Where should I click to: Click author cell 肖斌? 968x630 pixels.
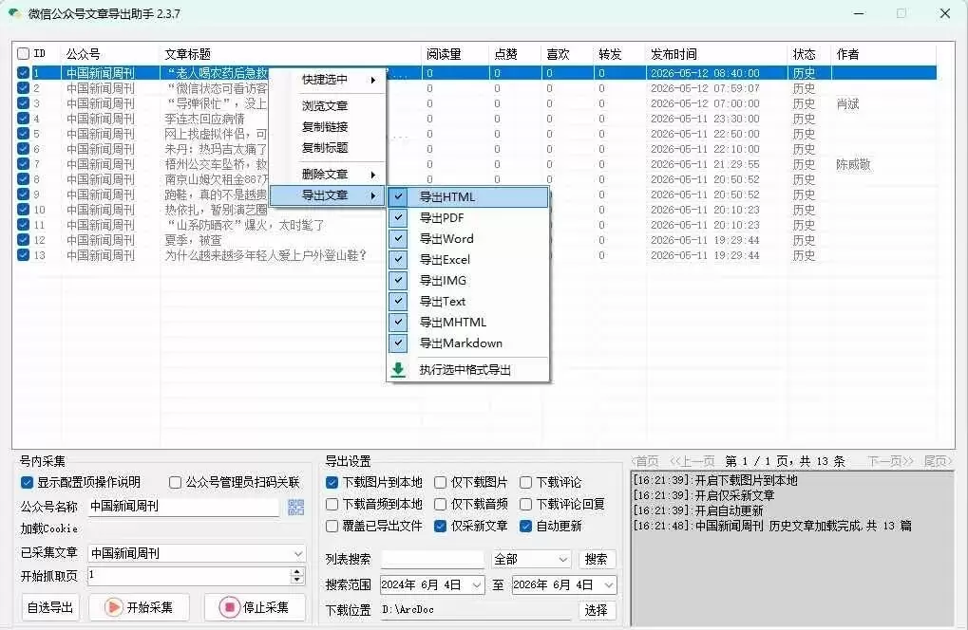click(x=847, y=103)
